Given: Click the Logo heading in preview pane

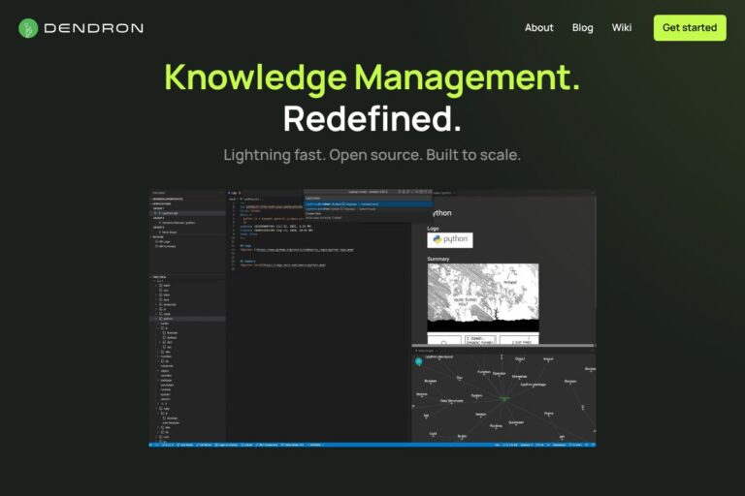Looking at the screenshot, I should coord(434,229).
